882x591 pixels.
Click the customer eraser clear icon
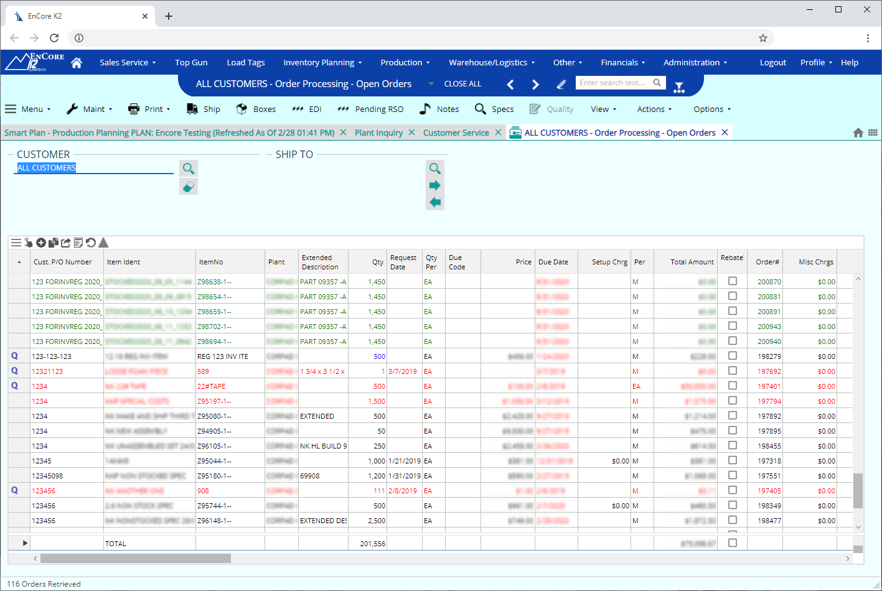pos(188,187)
